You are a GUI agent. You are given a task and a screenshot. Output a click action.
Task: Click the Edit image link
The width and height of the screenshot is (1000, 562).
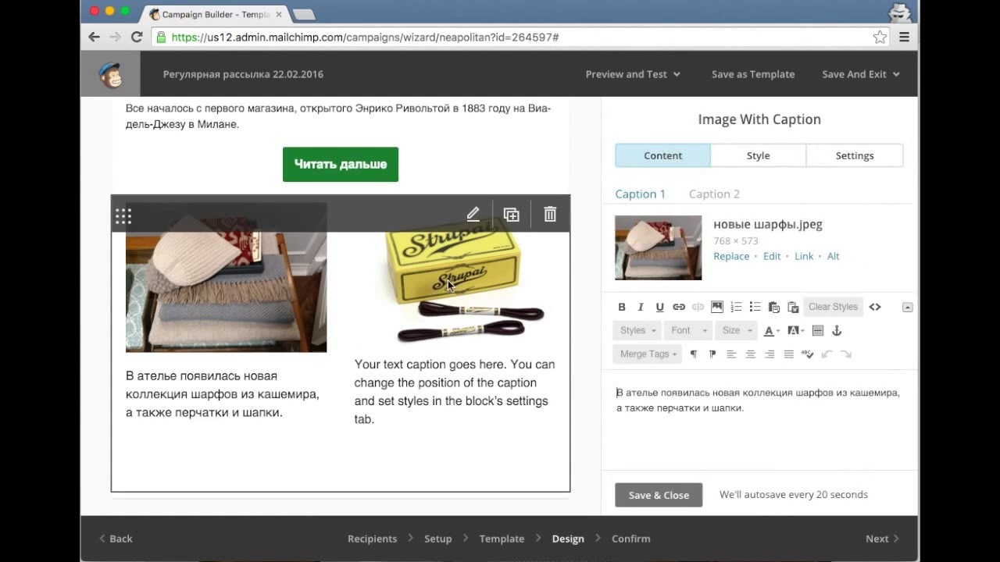pos(772,256)
